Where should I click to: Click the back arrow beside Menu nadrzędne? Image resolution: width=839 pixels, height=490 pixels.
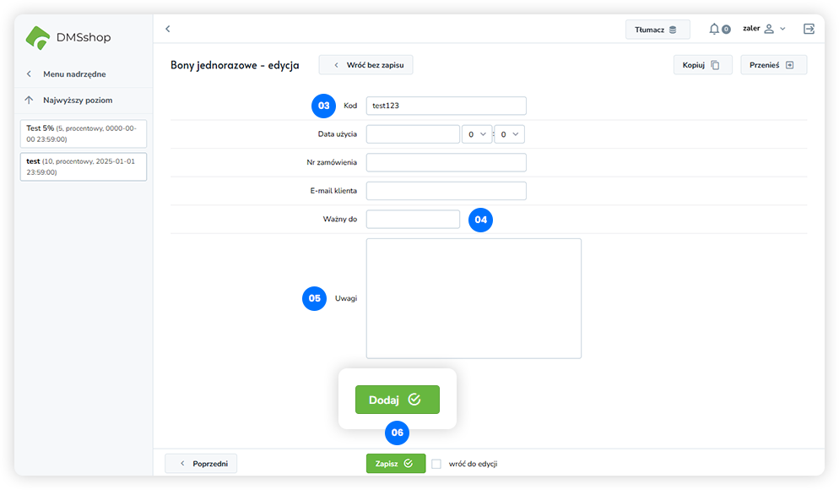pyautogui.click(x=30, y=74)
